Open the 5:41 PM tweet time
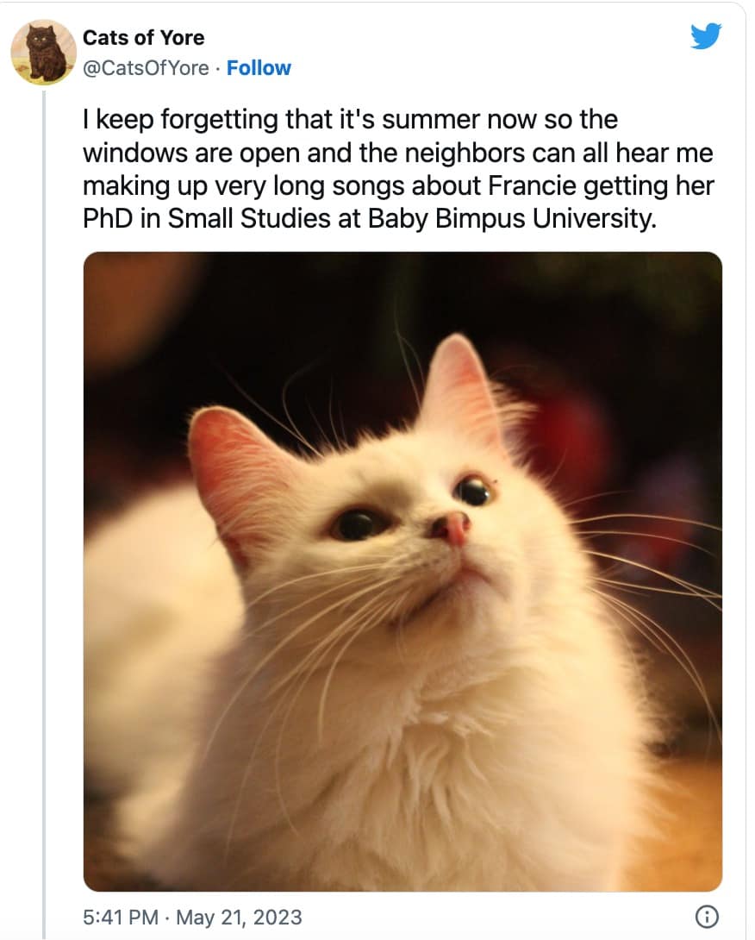Image resolution: width=755 pixels, height=940 pixels. tap(119, 916)
